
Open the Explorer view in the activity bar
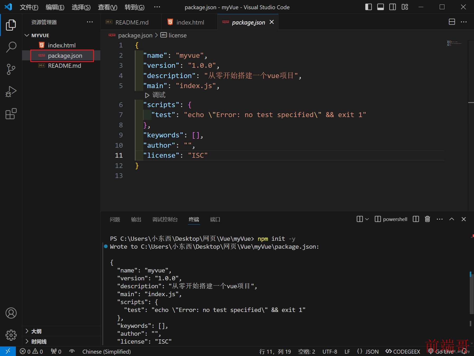[x=11, y=25]
